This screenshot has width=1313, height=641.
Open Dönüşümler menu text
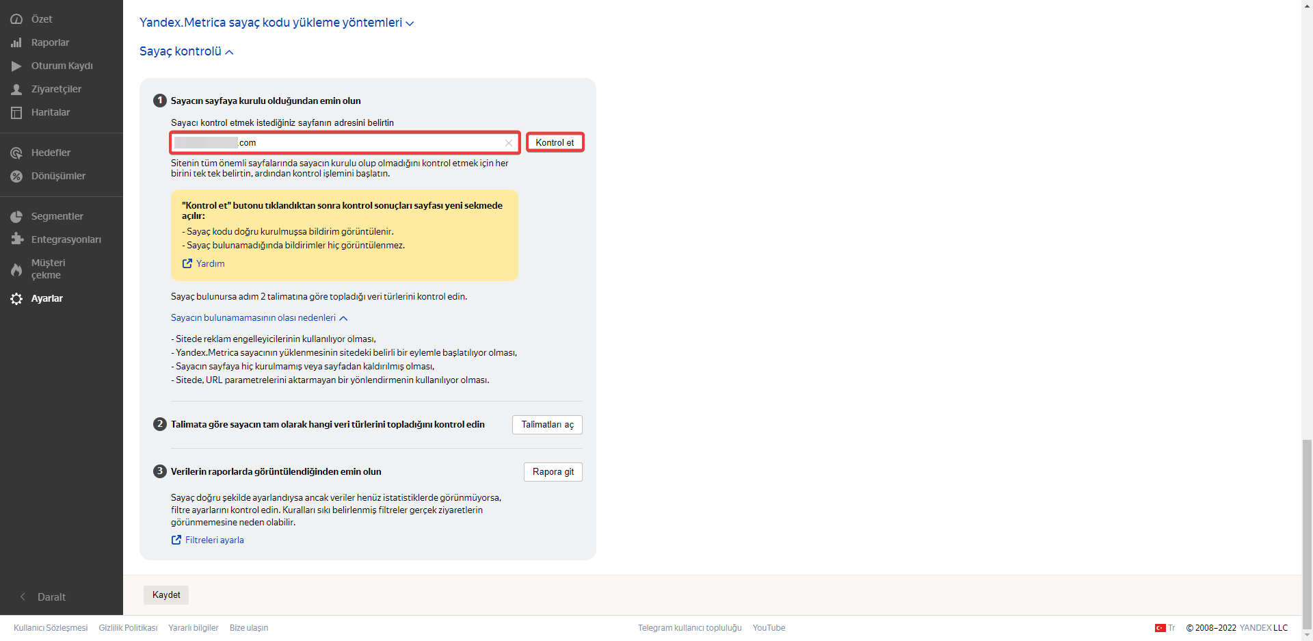tap(58, 176)
